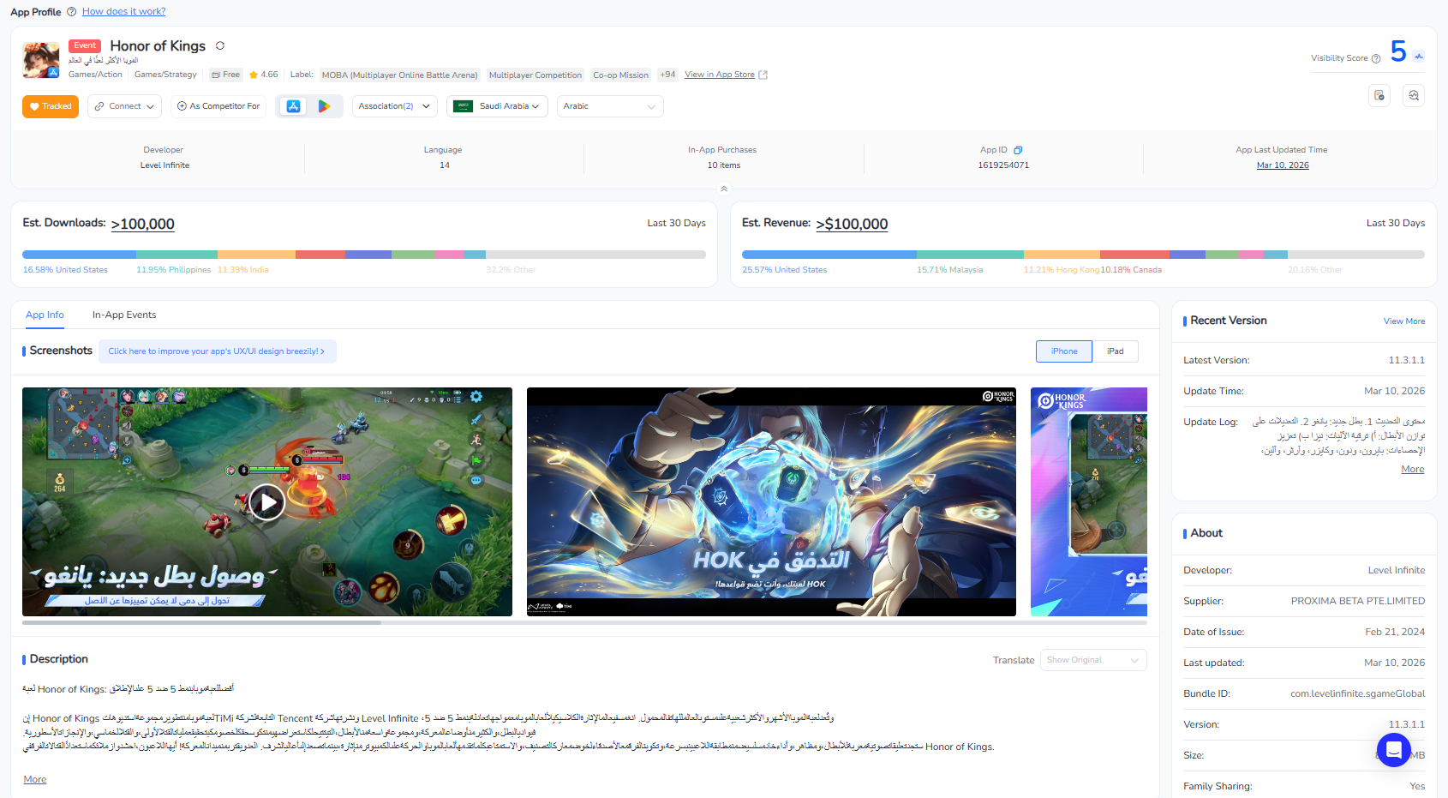The image size is (1448, 798).
Task: Expand the Arabic language dropdown
Action: click(610, 106)
